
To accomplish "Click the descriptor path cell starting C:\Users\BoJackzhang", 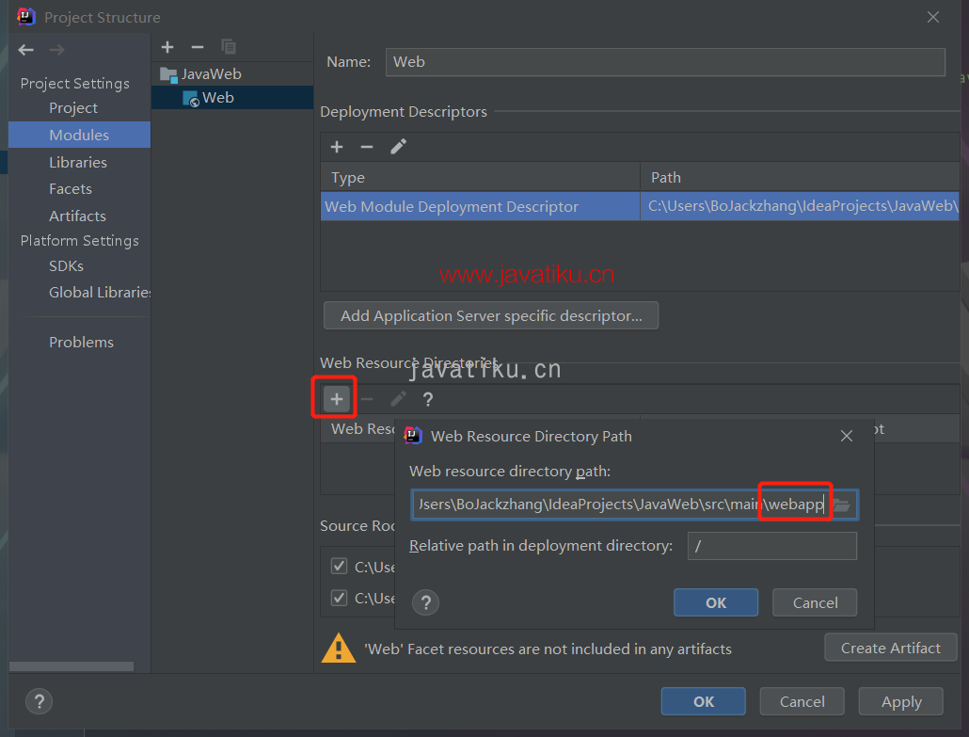I will click(800, 206).
